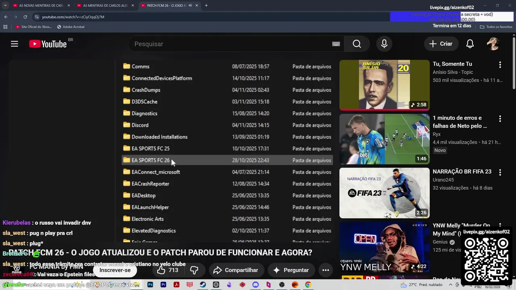Image resolution: width=516 pixels, height=290 pixels.
Task: Open the account avatar menu
Action: pos(493,44)
